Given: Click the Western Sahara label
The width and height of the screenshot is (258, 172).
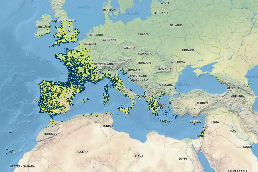Looking at the screenshot, I should coord(22,166).
